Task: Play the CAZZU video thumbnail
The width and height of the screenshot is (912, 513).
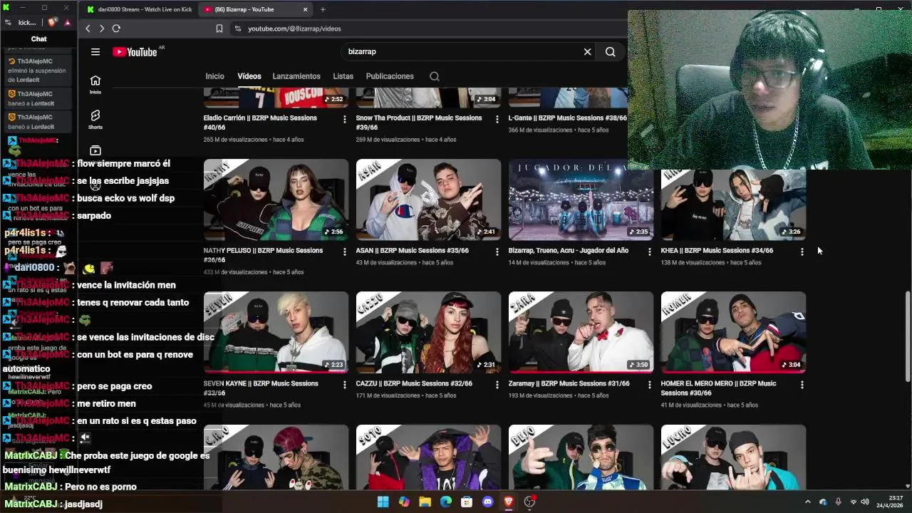Action: tap(428, 332)
